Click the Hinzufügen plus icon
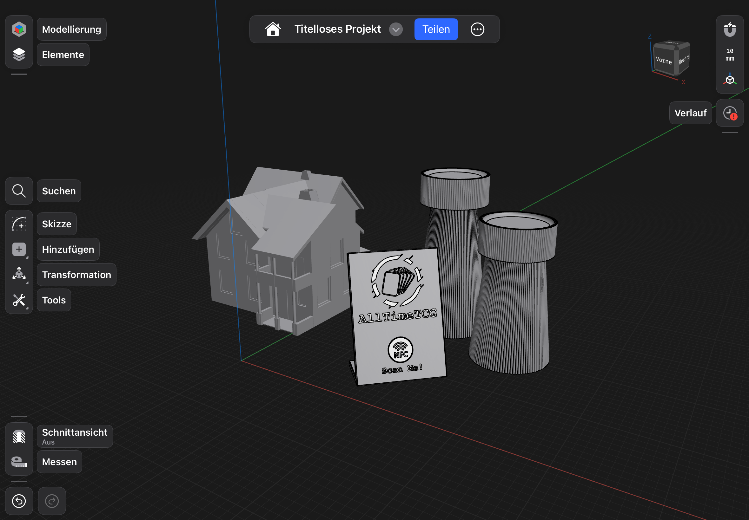Image resolution: width=749 pixels, height=520 pixels. point(19,249)
